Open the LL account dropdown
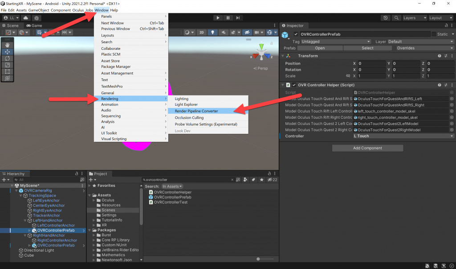Image resolution: width=456 pixels, height=269 pixels. pyautogui.click(x=11, y=18)
